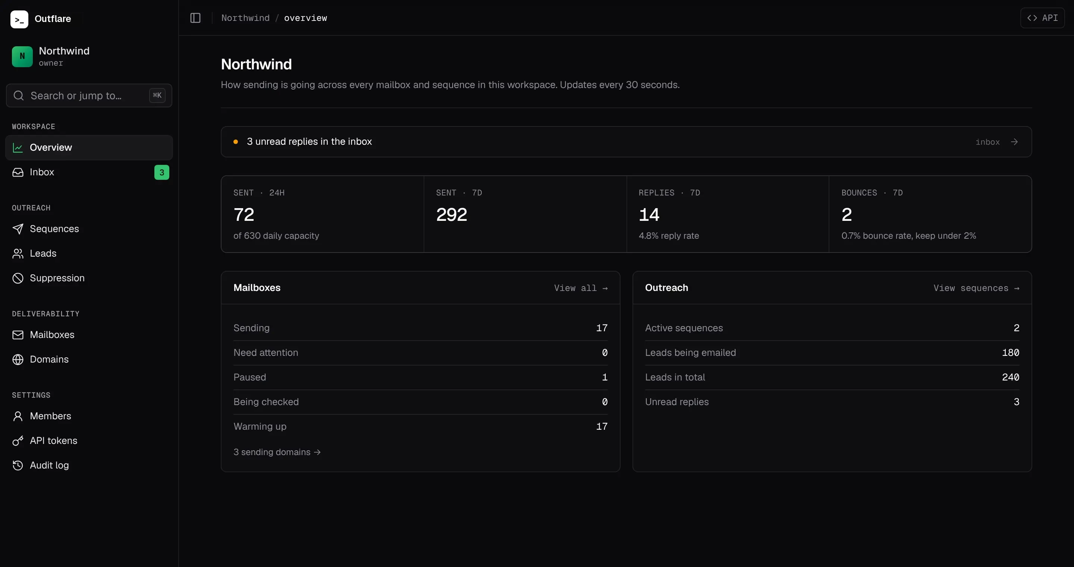Click the API tokens key icon
Viewport: 1074px width, 567px height.
pos(18,441)
